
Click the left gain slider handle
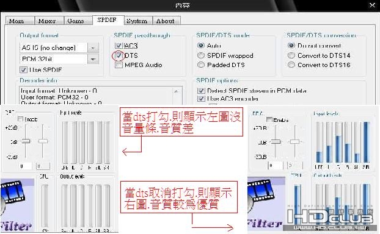(x=26, y=141)
